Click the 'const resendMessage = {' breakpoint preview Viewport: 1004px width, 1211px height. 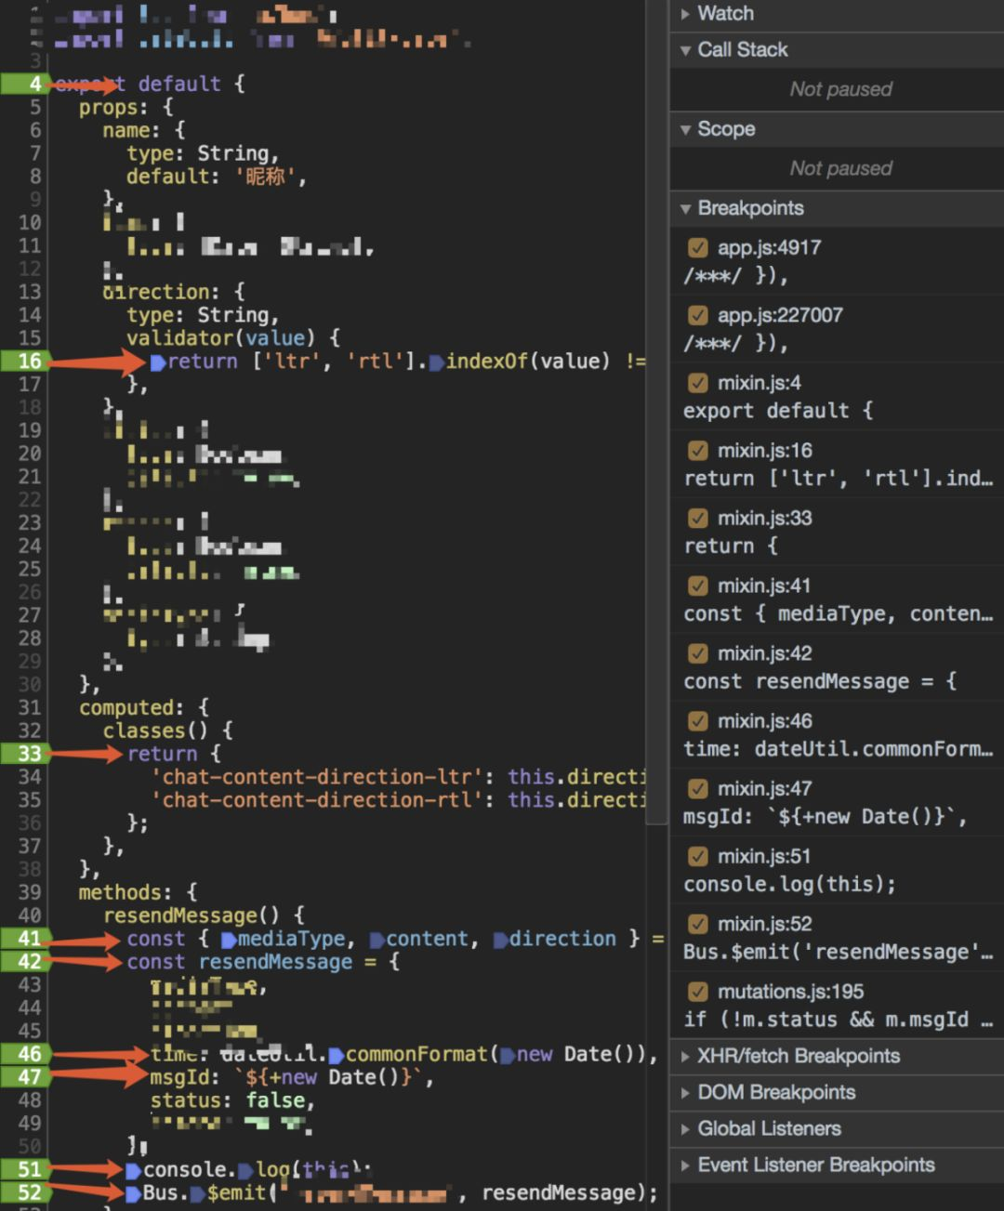(820, 682)
